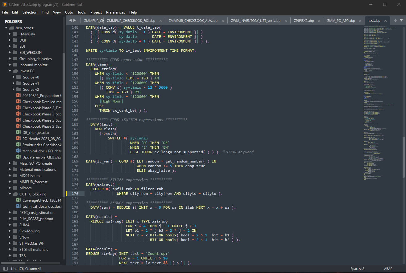Click the ABAP syntax selector

[388, 269]
